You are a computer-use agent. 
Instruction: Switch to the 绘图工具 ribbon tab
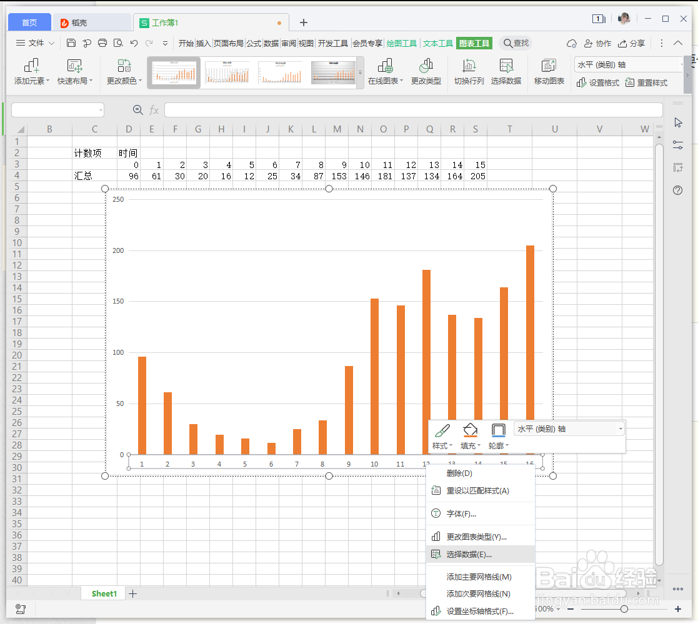[x=402, y=43]
